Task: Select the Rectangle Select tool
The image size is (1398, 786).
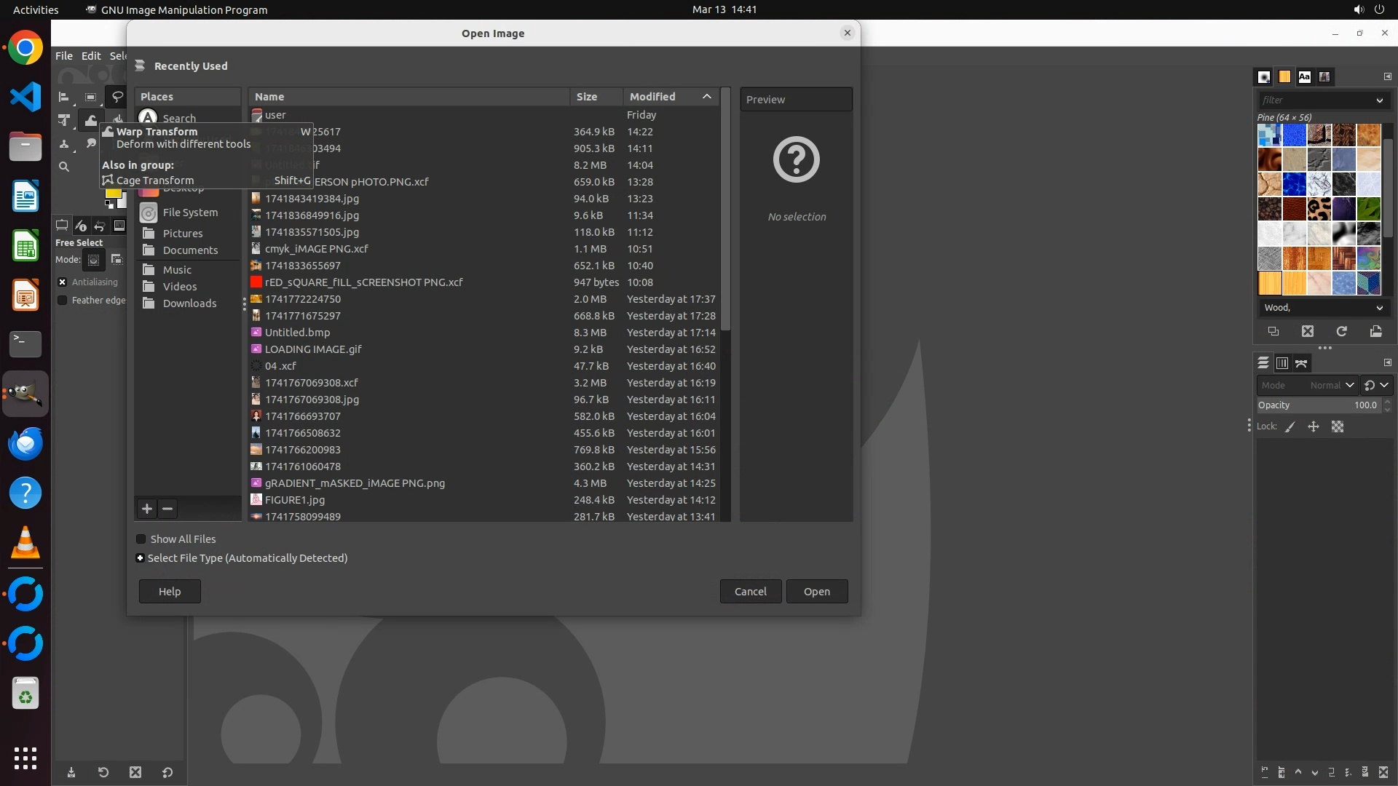Action: [90, 97]
